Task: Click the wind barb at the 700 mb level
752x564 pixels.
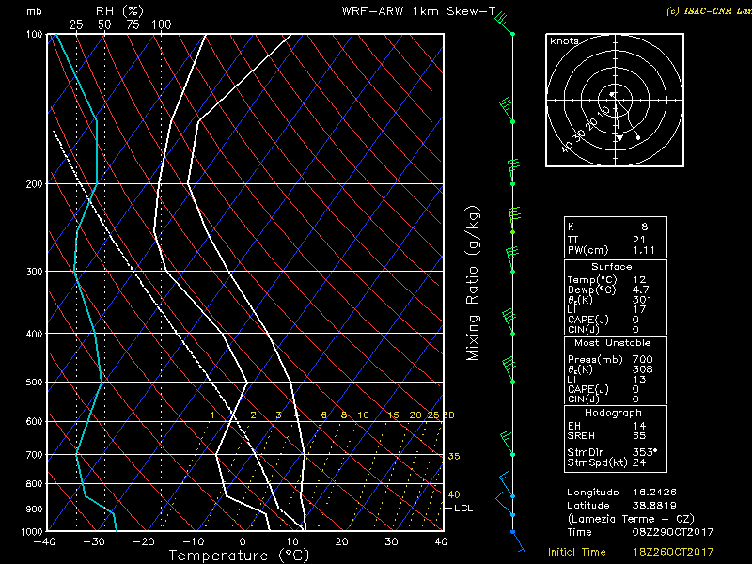Action: coord(507,444)
